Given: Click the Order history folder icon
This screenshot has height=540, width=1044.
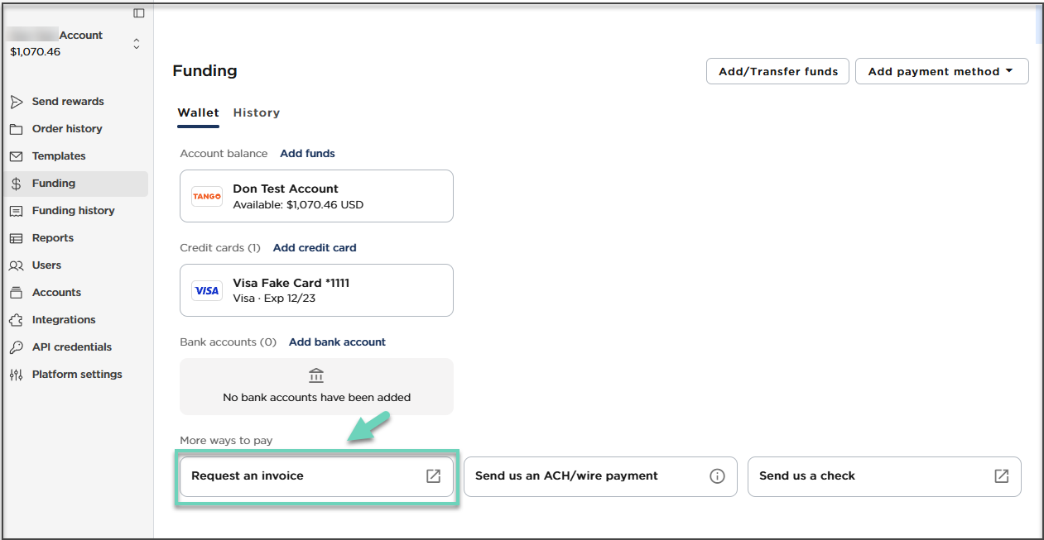Looking at the screenshot, I should (16, 129).
